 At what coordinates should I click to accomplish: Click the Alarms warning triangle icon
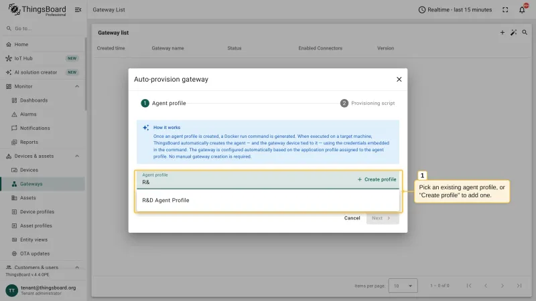pos(14,114)
